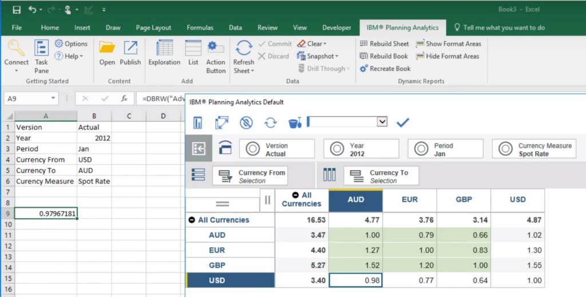
Task: Click the Connect key icon
Action: pyautogui.click(x=16, y=49)
